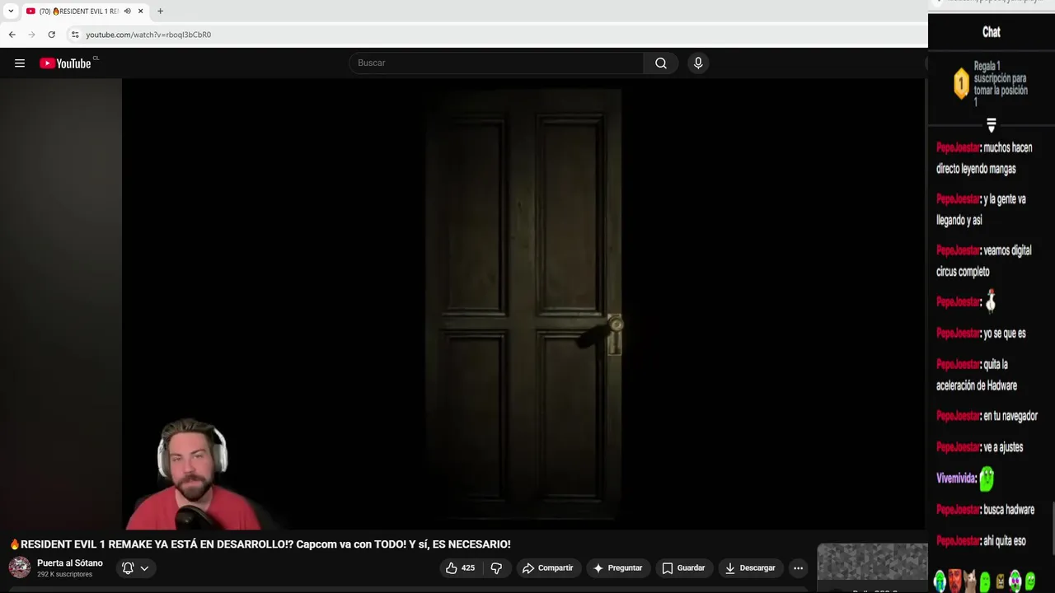Go to YouTube home via logo

(x=65, y=63)
